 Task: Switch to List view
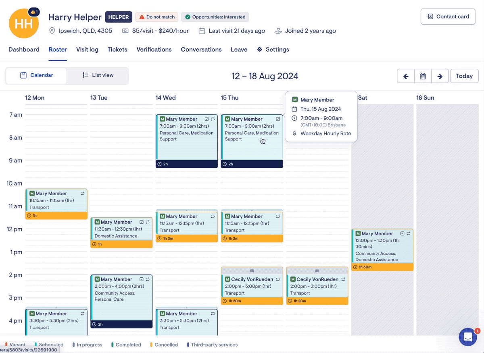coord(98,75)
